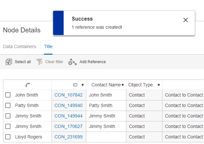Check the Jimmy Smith CON_149944 row checkbox
Image resolution: width=204 pixels, height=144 pixels.
[x=8, y=116]
